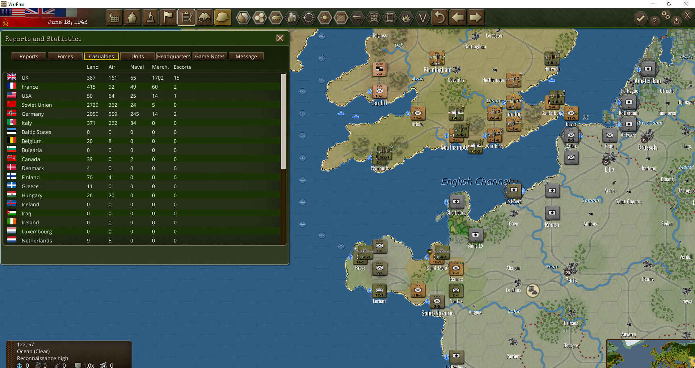
Task: Open help with the question mark icon
Action: coord(654,21)
